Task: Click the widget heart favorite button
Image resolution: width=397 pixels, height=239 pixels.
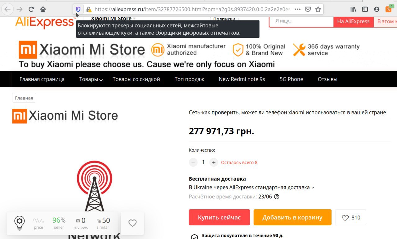Action: 132,223
